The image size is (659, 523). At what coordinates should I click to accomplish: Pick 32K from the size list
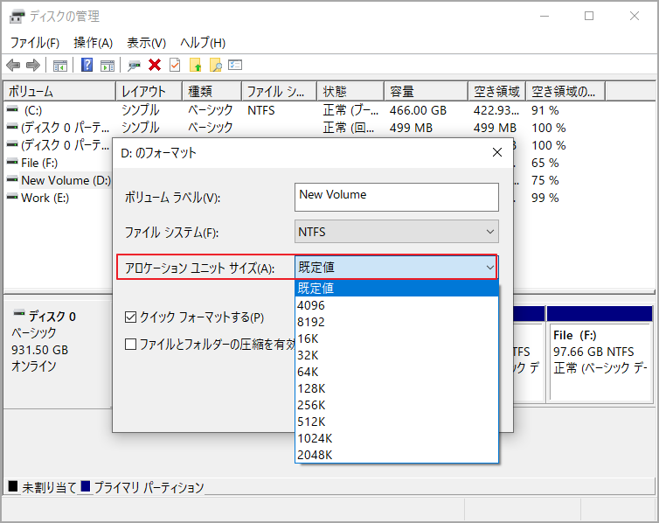[x=397, y=355]
